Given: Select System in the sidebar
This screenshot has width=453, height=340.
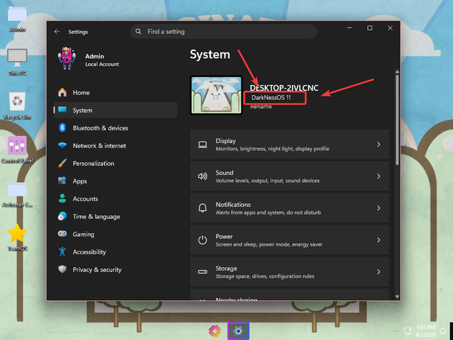Looking at the screenshot, I should click(115, 110).
